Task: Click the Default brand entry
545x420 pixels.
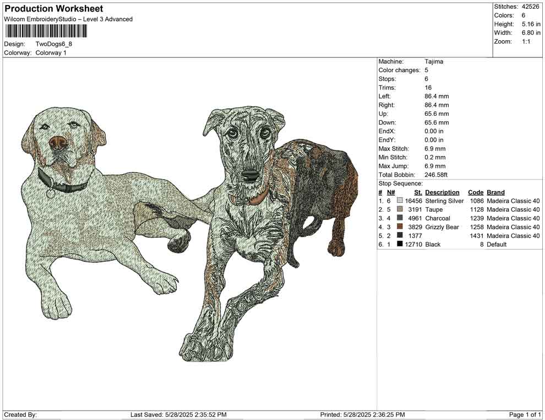Action: point(497,244)
